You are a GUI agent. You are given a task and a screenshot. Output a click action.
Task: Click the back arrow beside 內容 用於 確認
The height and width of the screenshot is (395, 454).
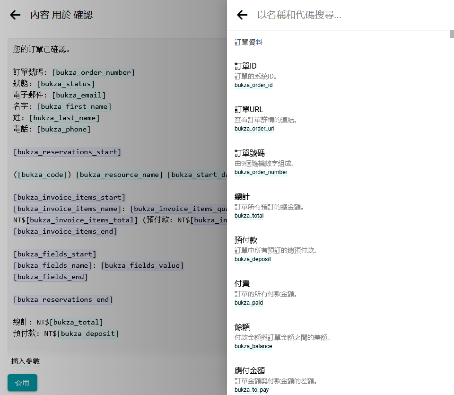[16, 15]
